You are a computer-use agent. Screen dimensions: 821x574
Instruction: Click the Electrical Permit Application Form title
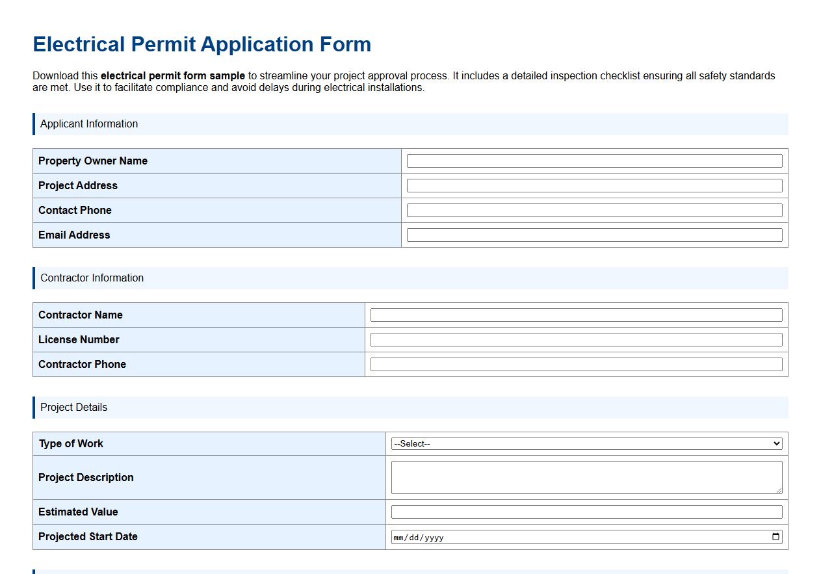coord(202,44)
